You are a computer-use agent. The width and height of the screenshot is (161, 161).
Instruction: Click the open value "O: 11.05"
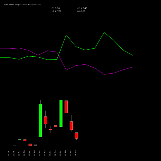(x=56, y=11)
